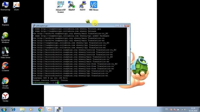Click the PuTTY terminal scrollbar thumb
Screen dimensions: 200x112
[x=128, y=69]
